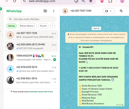Click TARAAASIZI99 group profile photo
The width and height of the screenshot is (129, 109).
(x=10, y=58)
